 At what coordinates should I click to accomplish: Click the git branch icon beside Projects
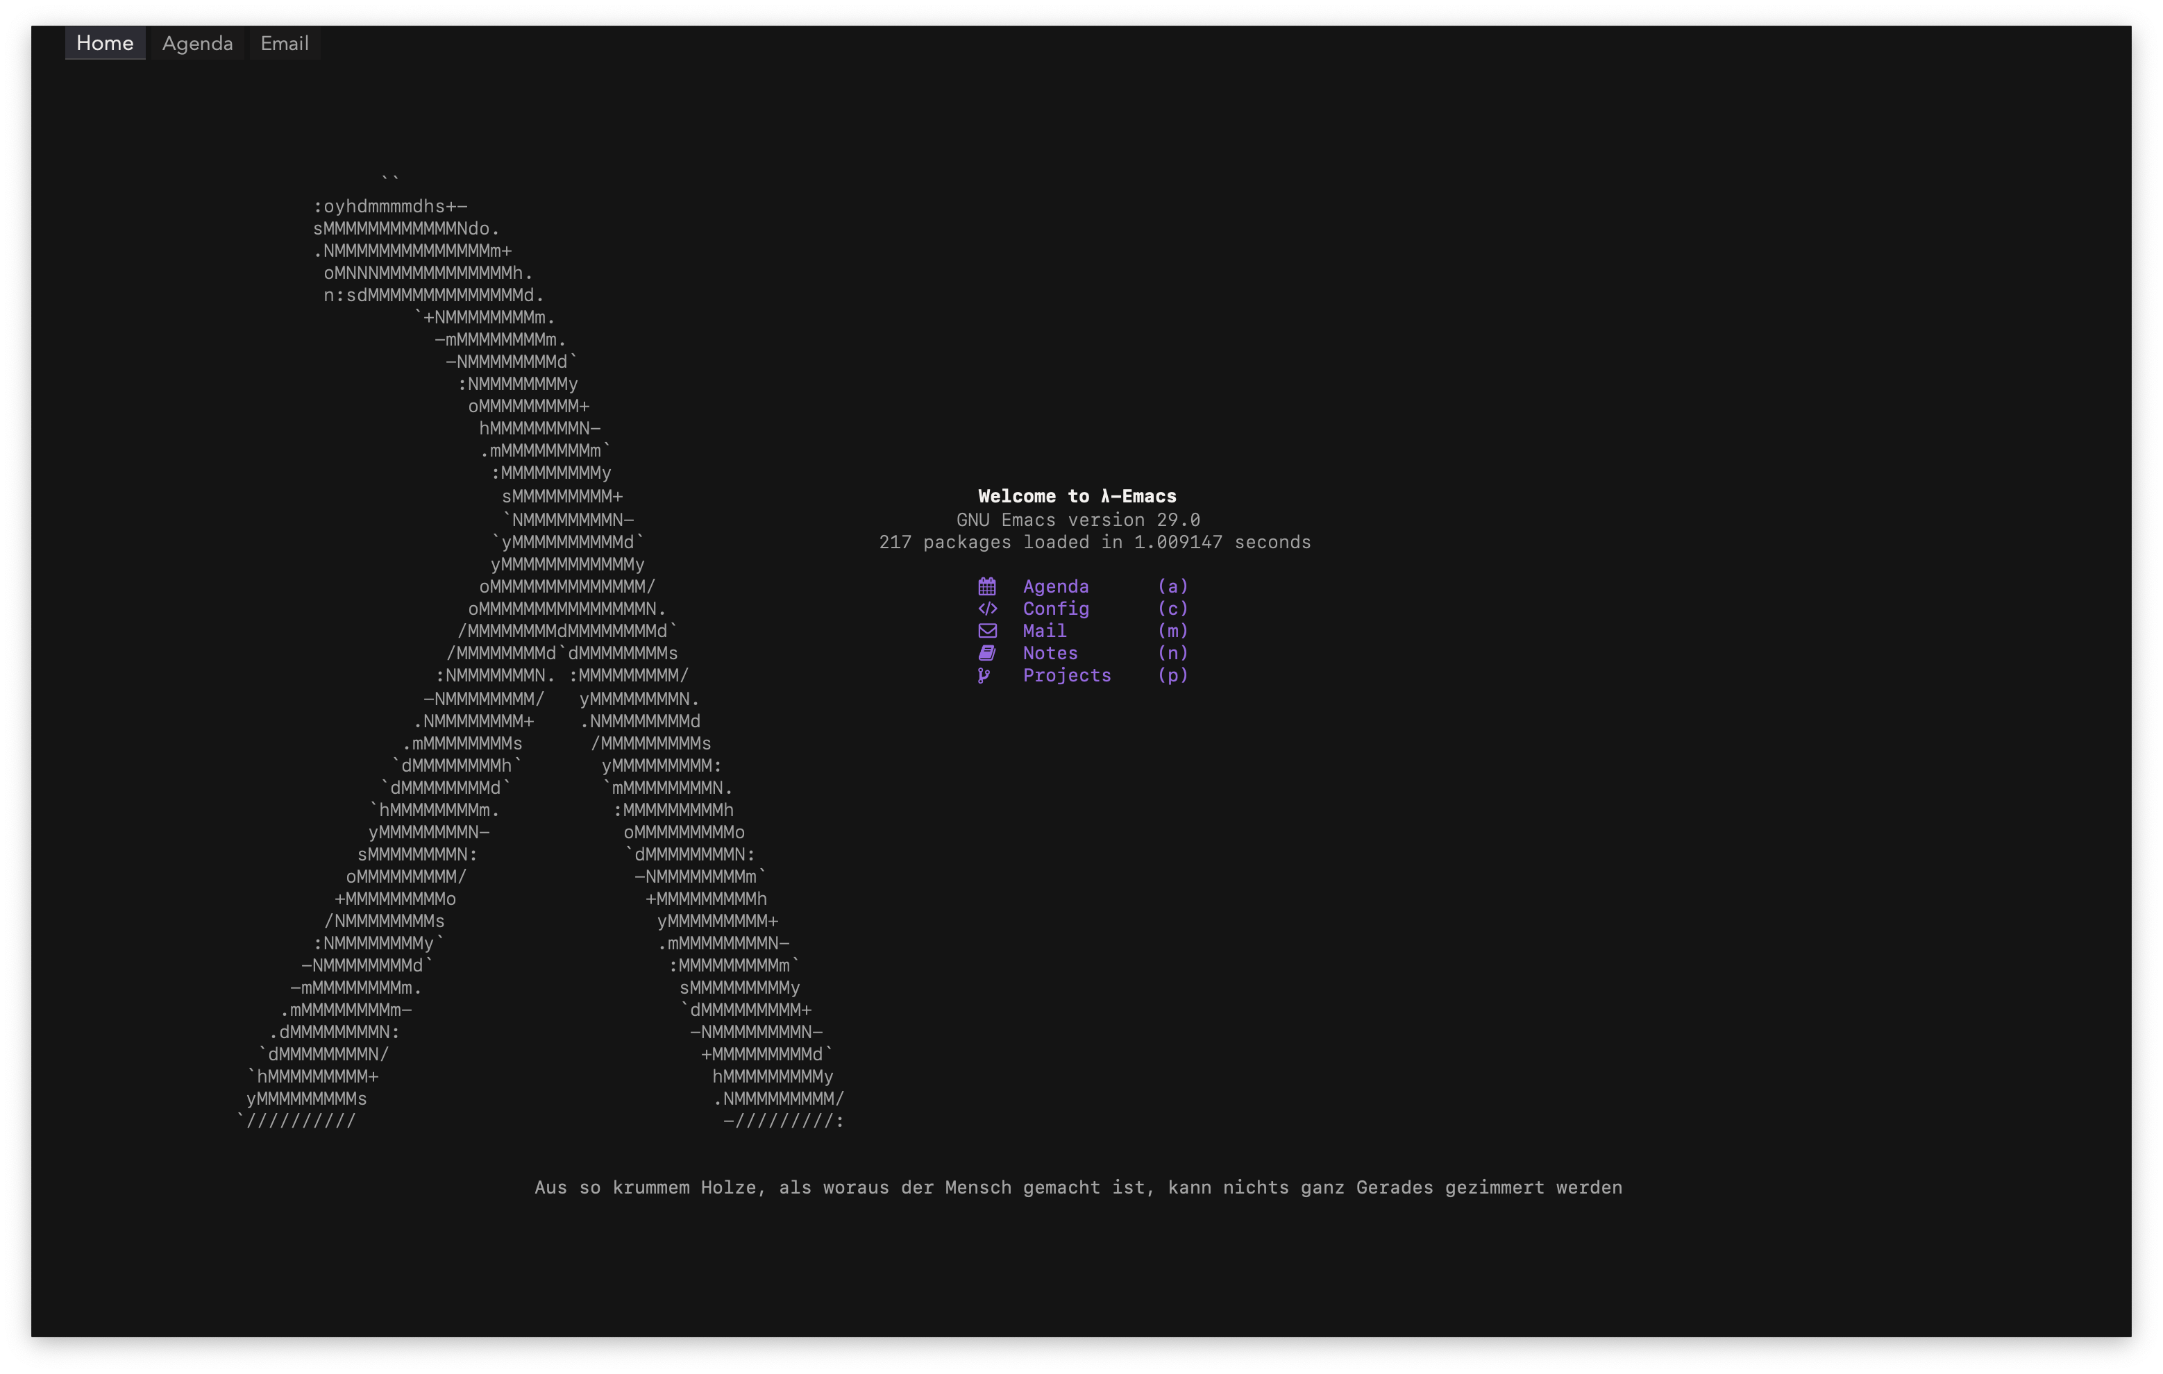click(x=984, y=675)
